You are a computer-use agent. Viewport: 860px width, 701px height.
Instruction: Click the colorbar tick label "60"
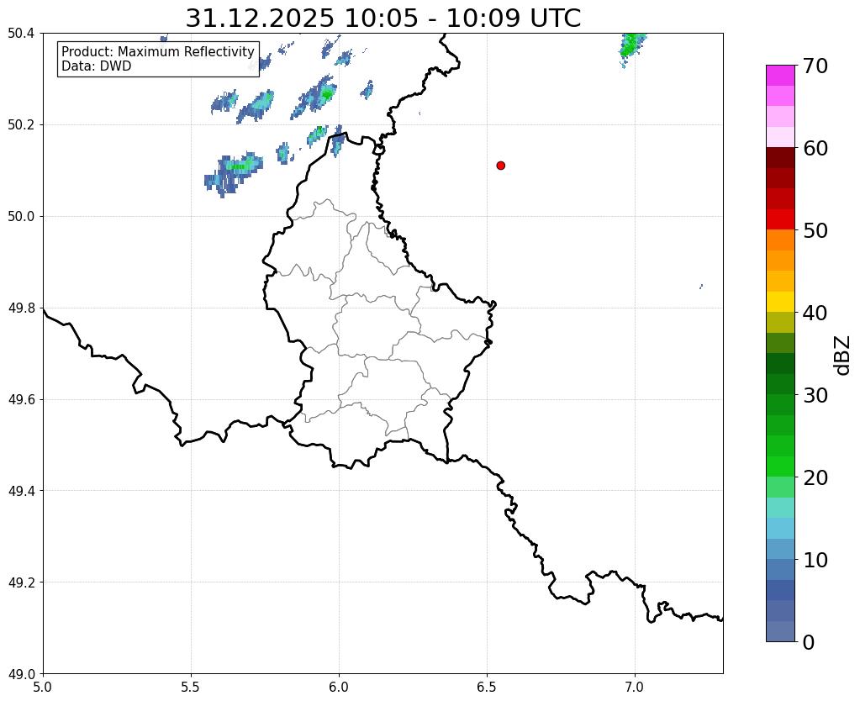click(x=815, y=148)
